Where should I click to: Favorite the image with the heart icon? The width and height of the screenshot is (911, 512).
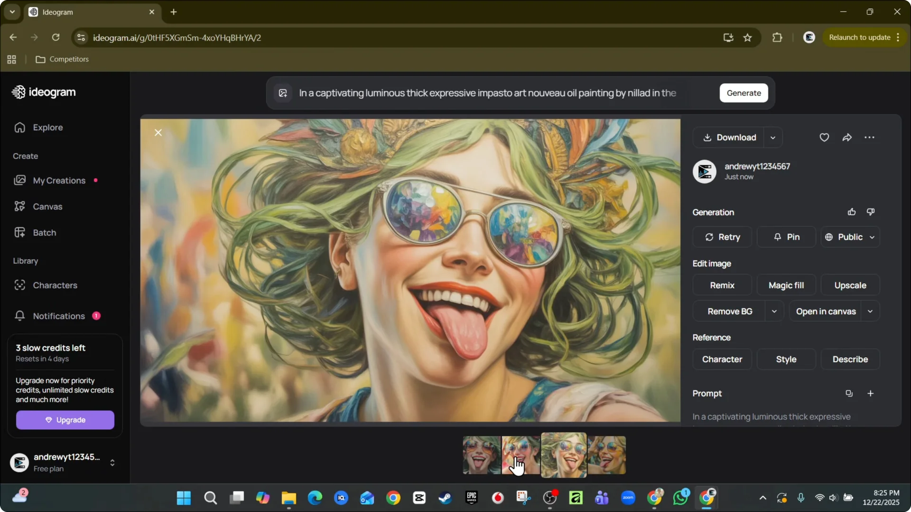tap(824, 137)
